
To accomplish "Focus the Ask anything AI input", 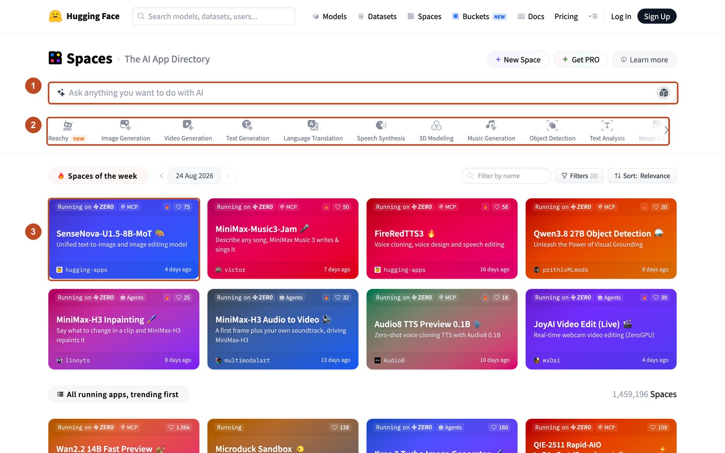I will pos(362,93).
